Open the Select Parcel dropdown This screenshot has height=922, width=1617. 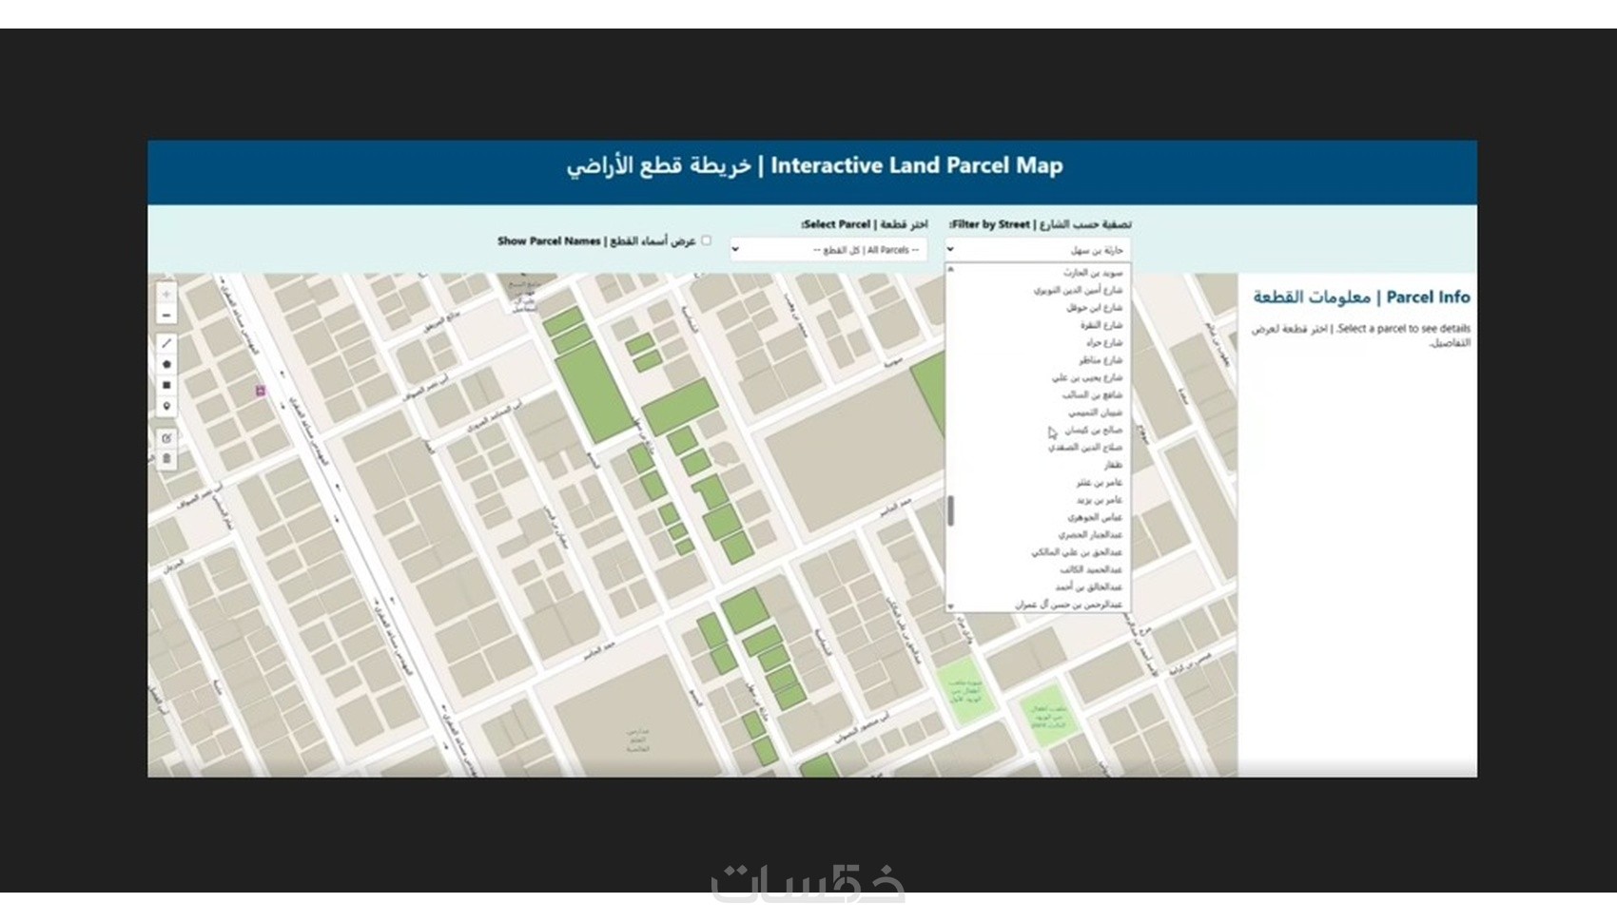click(828, 250)
